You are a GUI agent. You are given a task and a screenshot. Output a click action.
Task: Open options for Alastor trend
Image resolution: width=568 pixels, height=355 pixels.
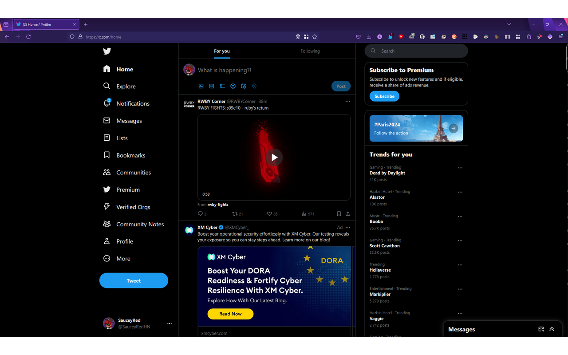click(x=460, y=192)
